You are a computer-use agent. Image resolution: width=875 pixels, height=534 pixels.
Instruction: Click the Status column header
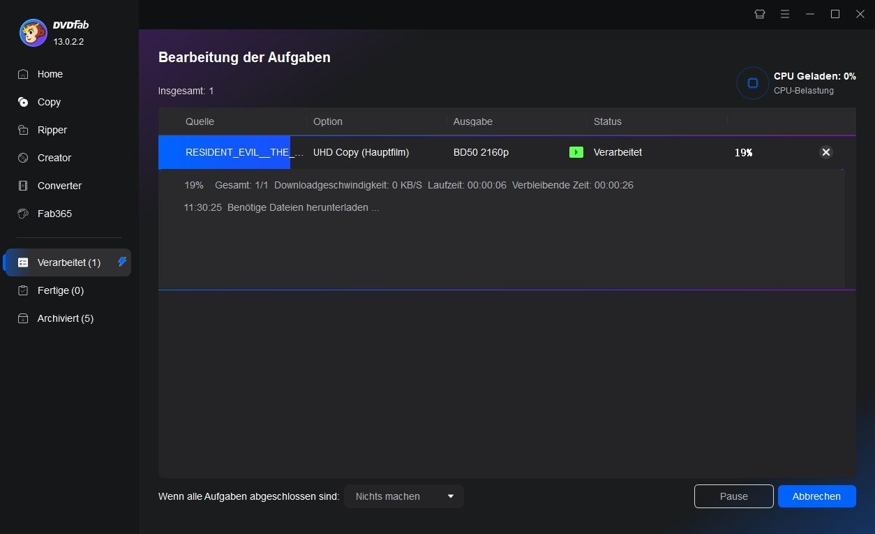(x=608, y=121)
